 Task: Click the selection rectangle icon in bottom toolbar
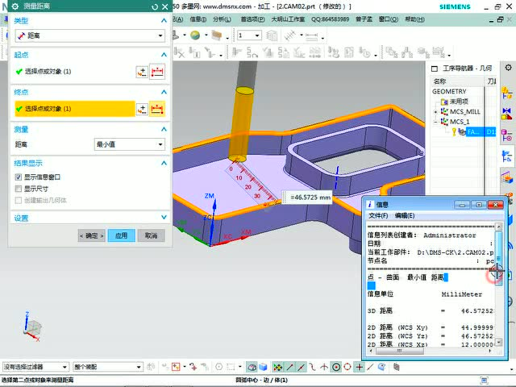point(231,367)
